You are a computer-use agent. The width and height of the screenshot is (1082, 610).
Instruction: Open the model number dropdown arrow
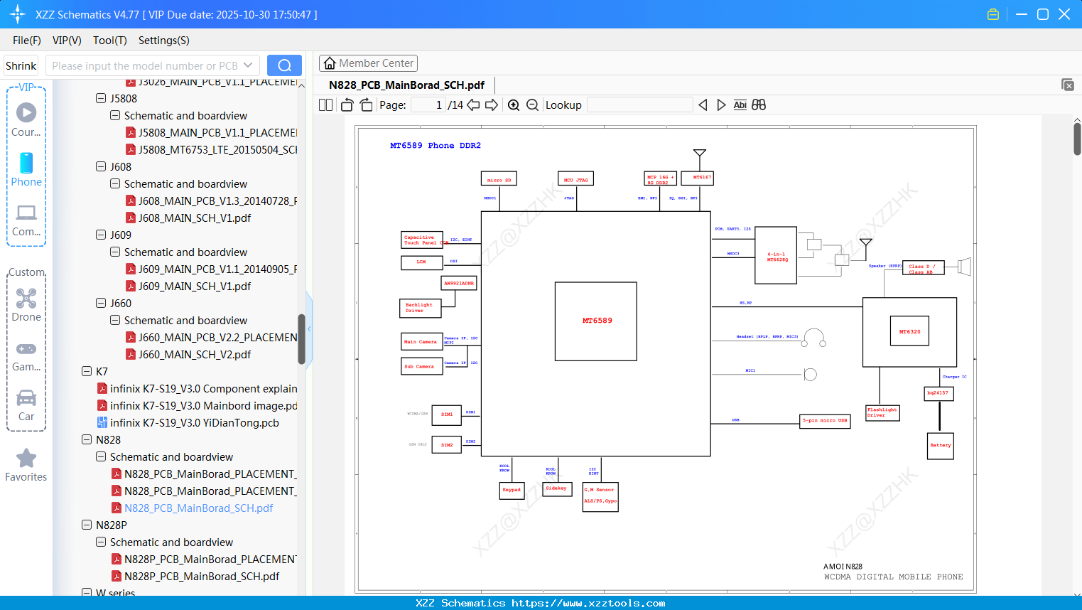tap(248, 65)
